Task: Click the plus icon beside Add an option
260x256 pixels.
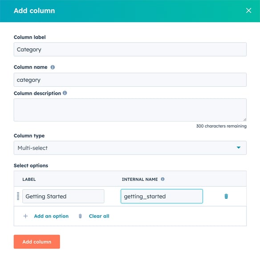Action: [x=25, y=216]
